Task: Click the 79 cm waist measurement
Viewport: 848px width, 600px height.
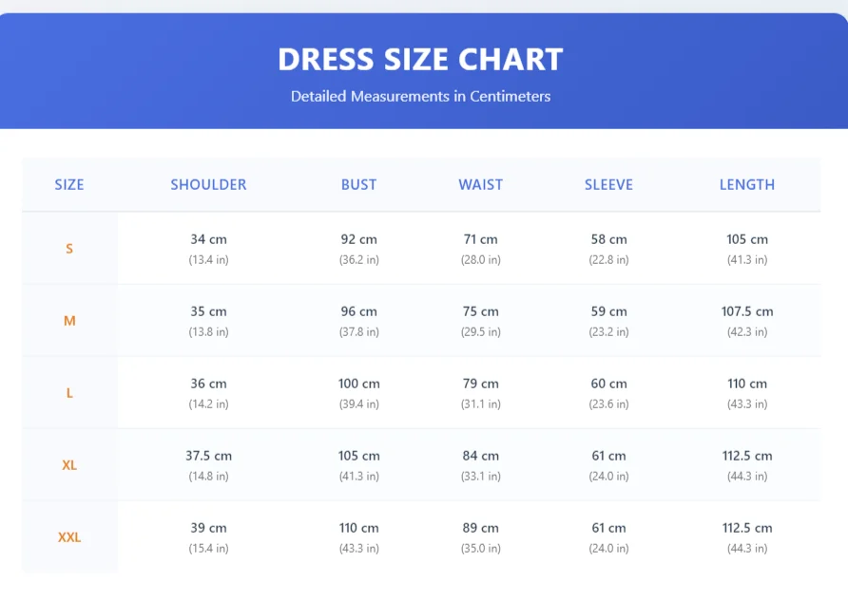Action: point(480,384)
